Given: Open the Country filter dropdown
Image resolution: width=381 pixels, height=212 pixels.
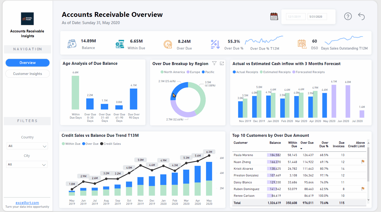Looking at the screenshot, I should (27, 146).
